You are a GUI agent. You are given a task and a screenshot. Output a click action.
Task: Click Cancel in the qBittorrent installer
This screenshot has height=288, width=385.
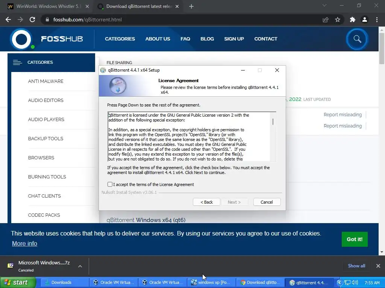click(x=267, y=202)
